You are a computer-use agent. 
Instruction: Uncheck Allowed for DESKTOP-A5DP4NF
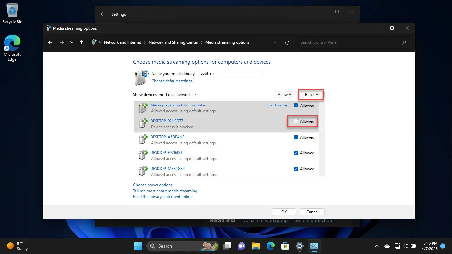tap(296, 137)
